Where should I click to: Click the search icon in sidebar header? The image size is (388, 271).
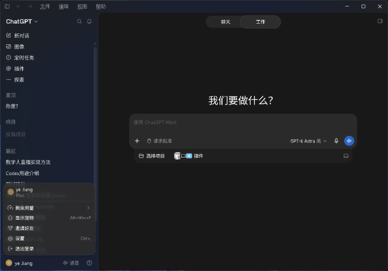point(79,22)
